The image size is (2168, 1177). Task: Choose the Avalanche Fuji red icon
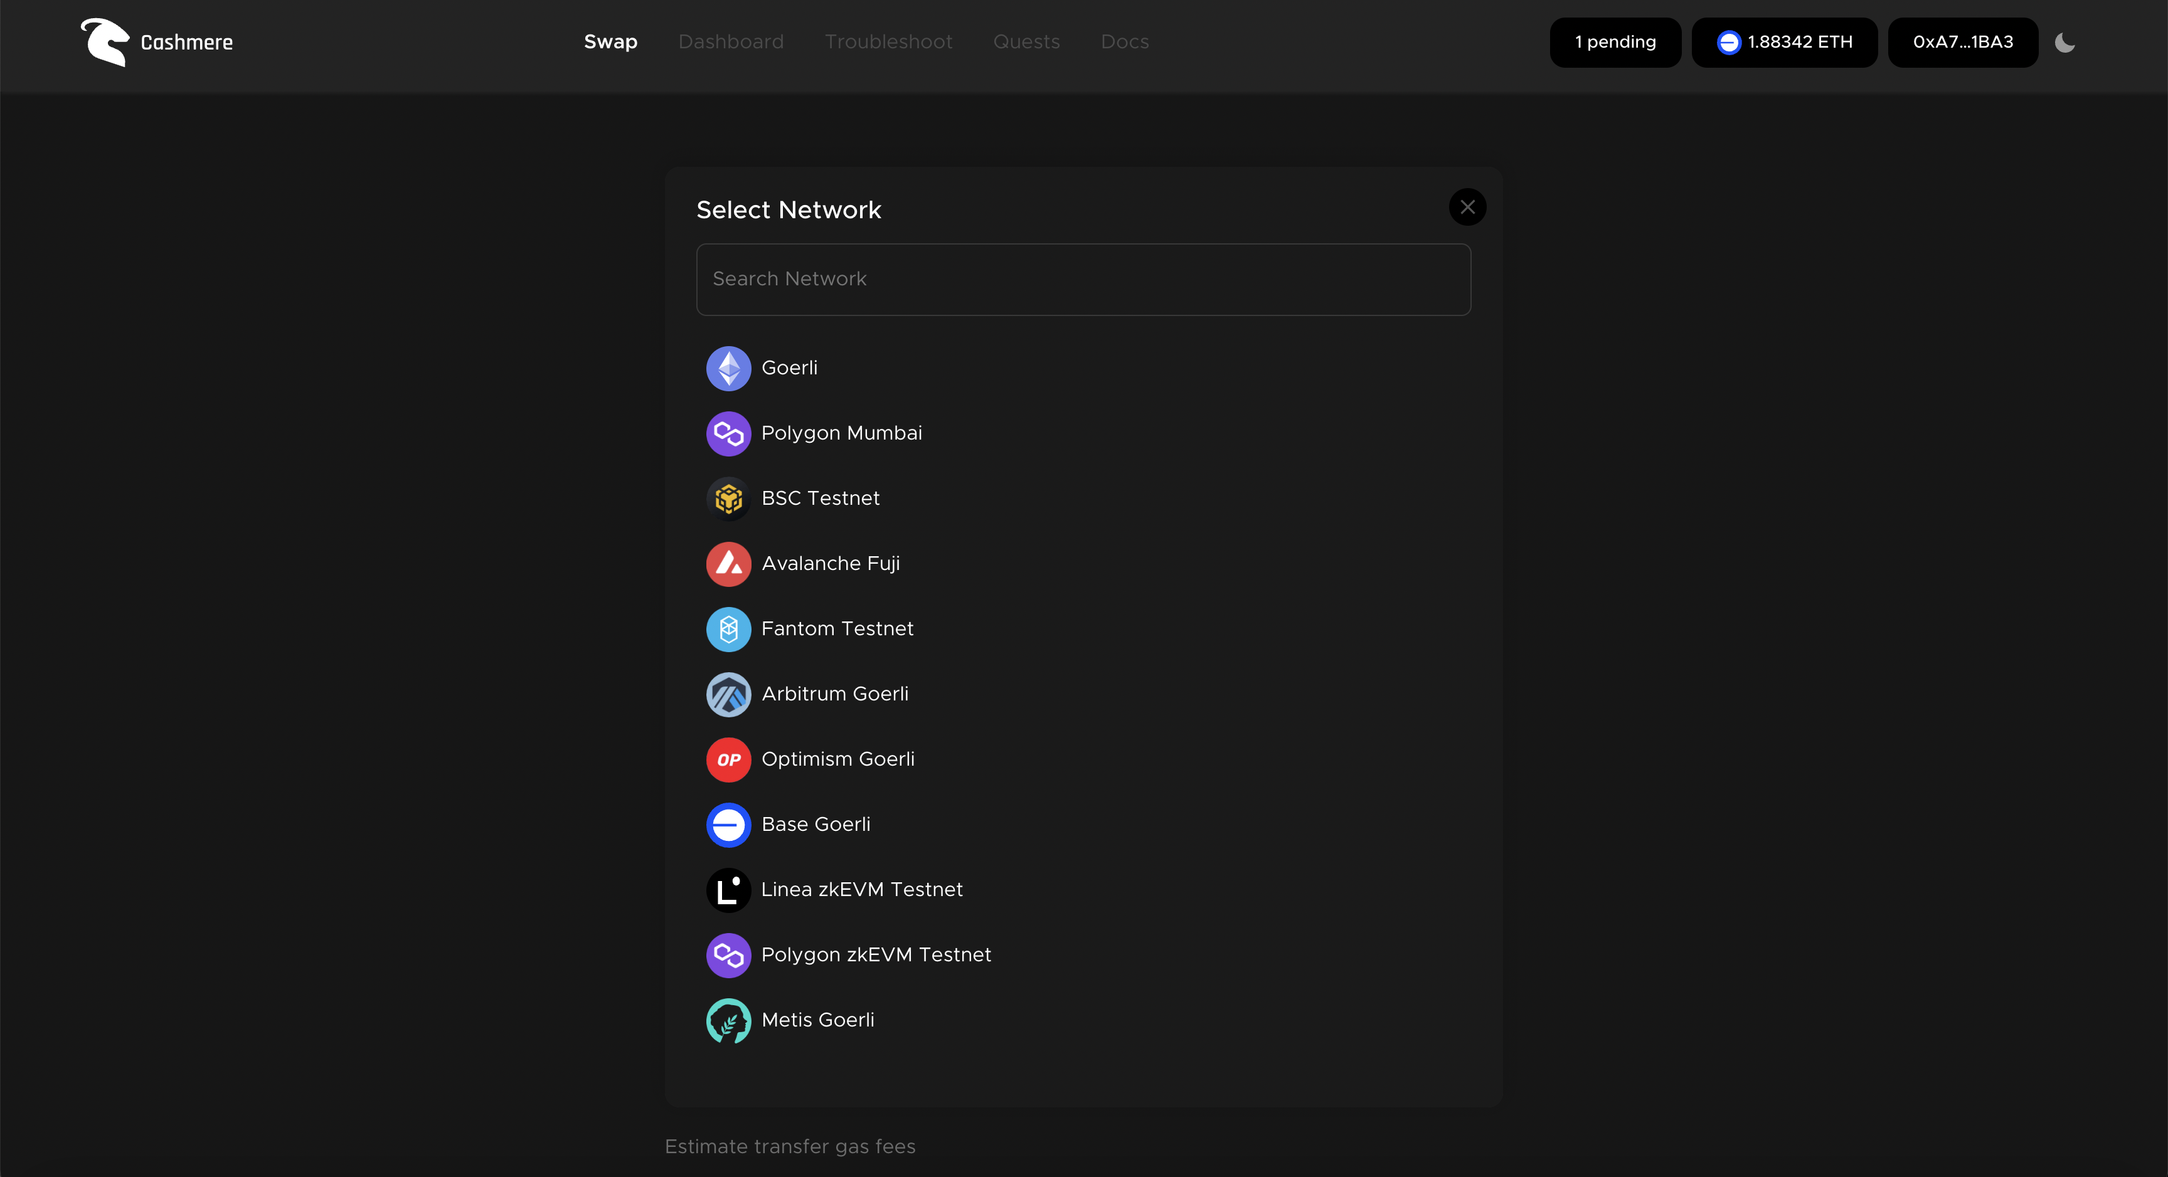point(728,564)
